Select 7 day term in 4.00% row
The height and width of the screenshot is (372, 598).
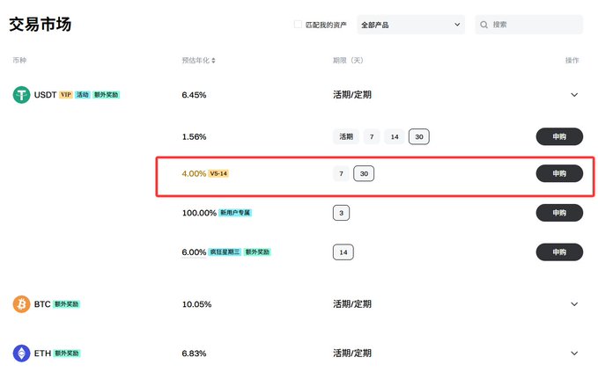(x=342, y=173)
